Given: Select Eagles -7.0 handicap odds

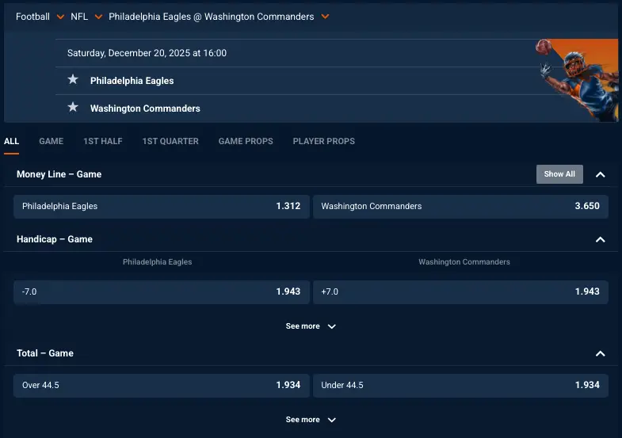Looking at the screenshot, I should (162, 291).
